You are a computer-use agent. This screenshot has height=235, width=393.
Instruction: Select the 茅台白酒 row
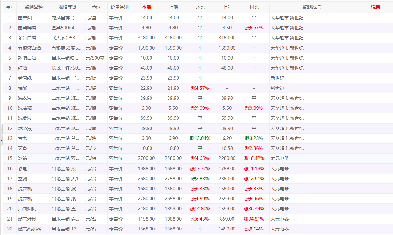click(x=198, y=38)
